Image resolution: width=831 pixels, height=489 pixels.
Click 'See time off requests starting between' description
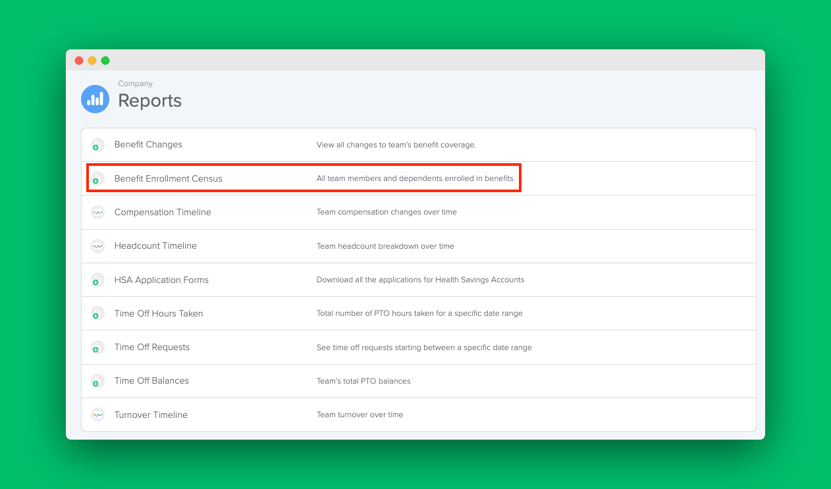pyautogui.click(x=424, y=347)
